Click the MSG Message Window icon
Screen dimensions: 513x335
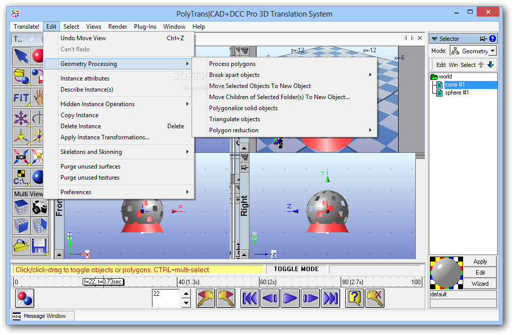click(16, 316)
